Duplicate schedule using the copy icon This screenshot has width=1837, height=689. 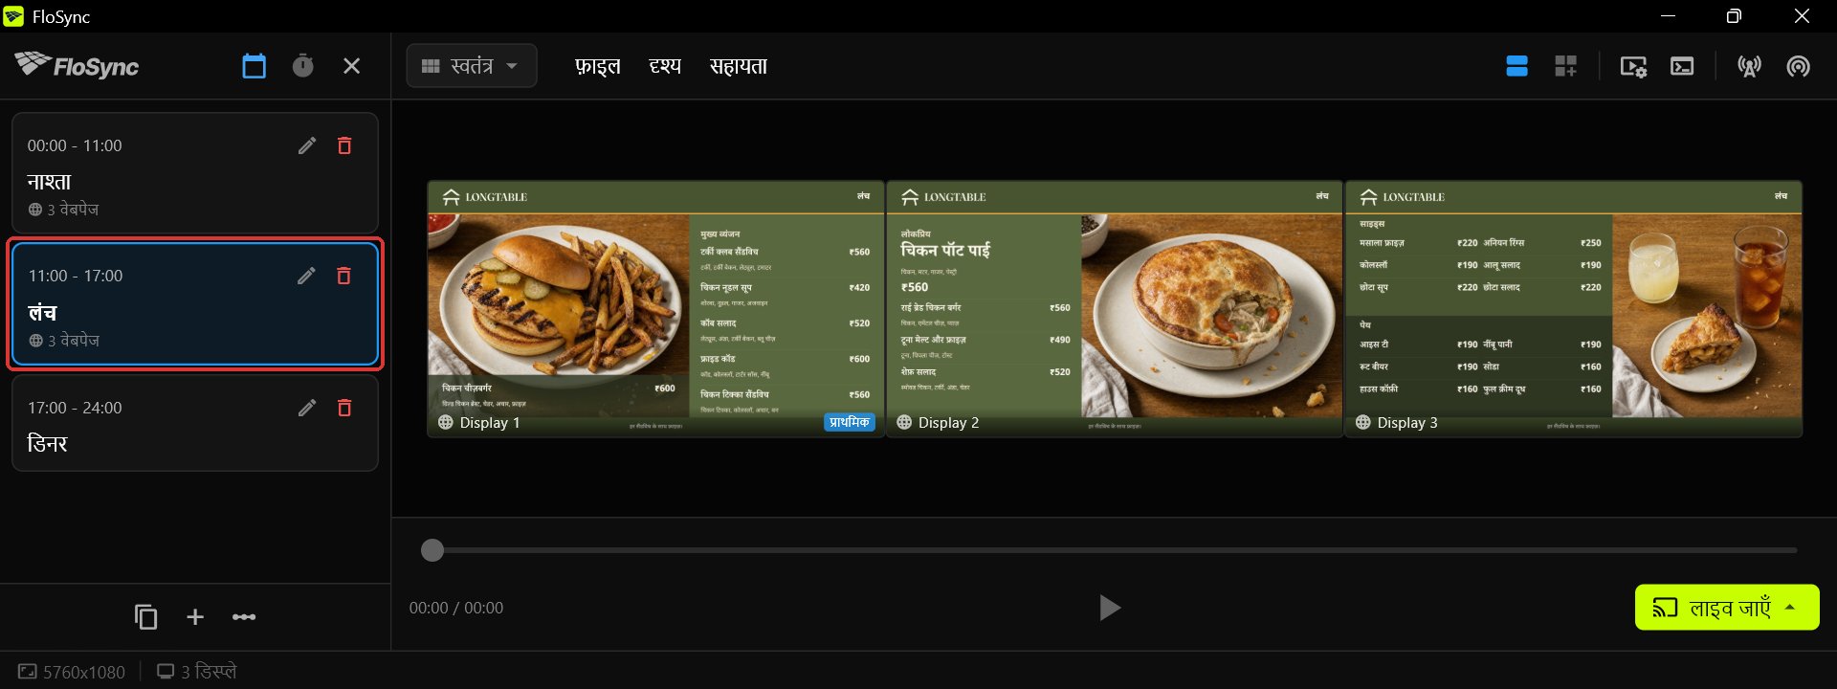[145, 617]
